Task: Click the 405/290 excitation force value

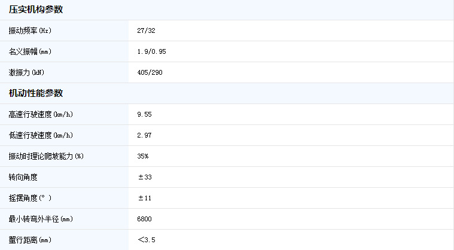Action: [150, 72]
